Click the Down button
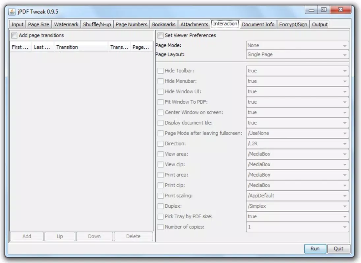Image resolution: width=361 pixels, height=263 pixels. pos(94,236)
